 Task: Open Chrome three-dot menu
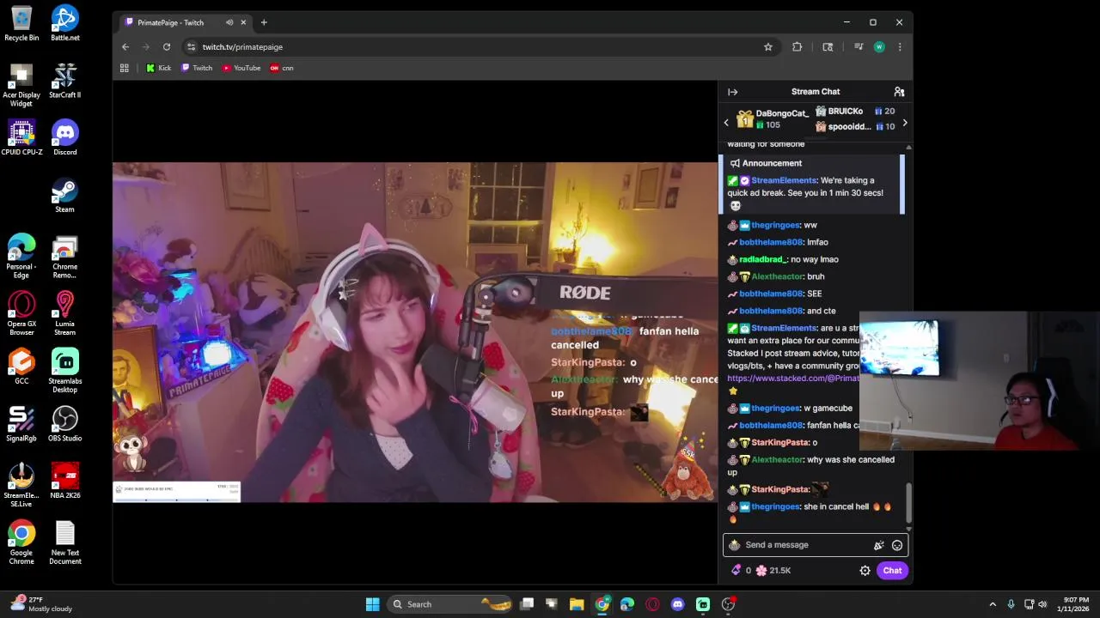pyautogui.click(x=899, y=47)
